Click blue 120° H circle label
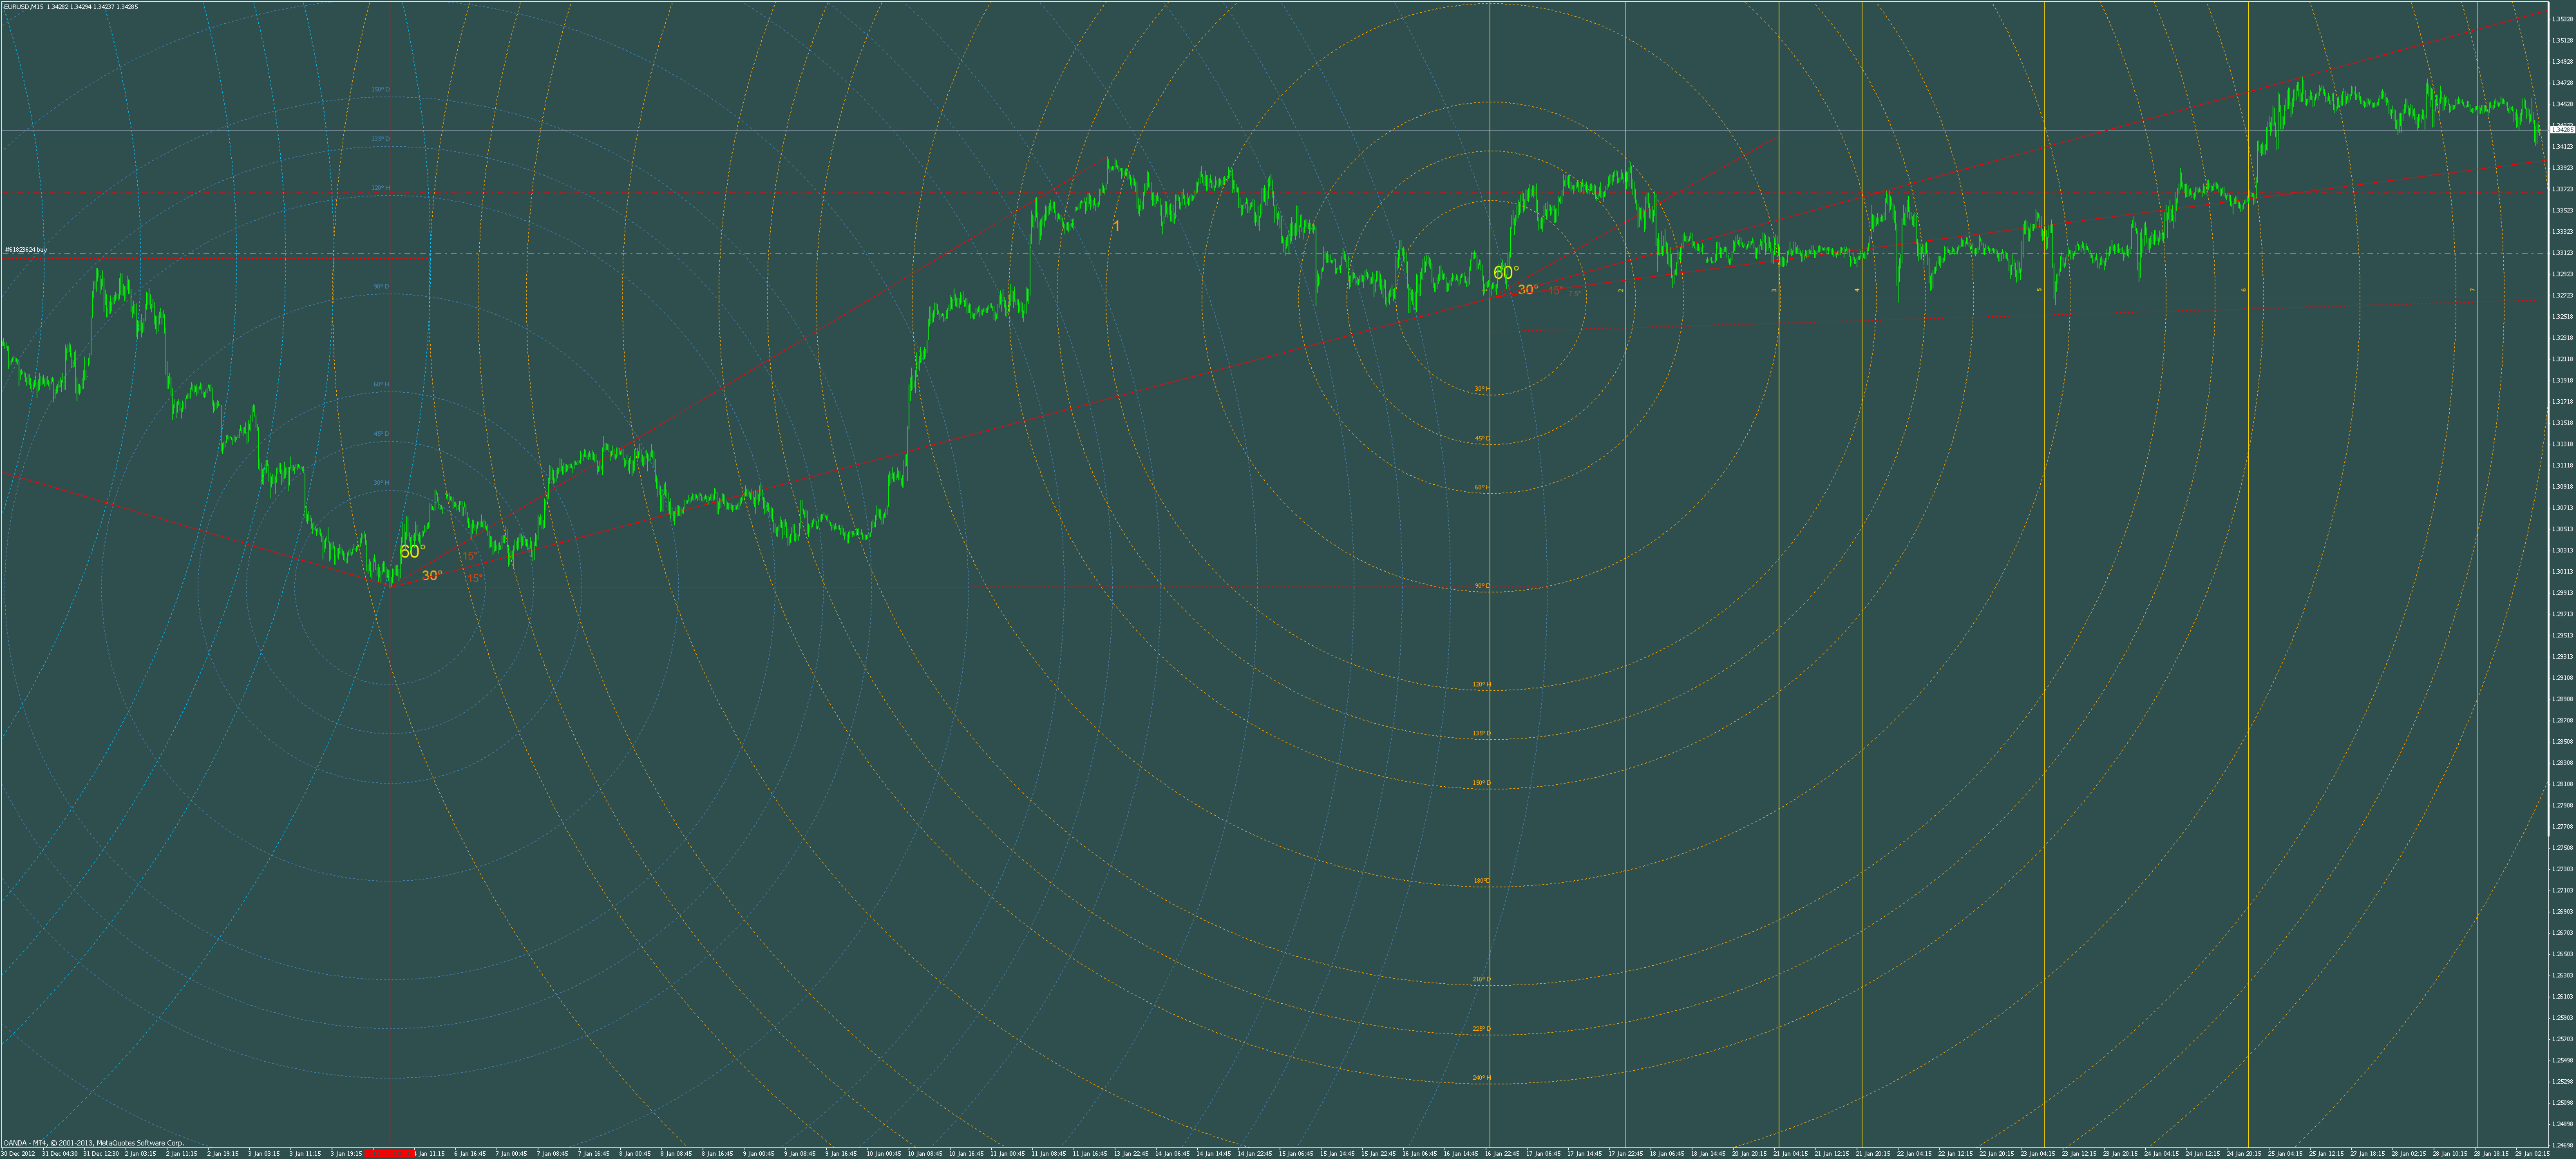 click(x=380, y=187)
